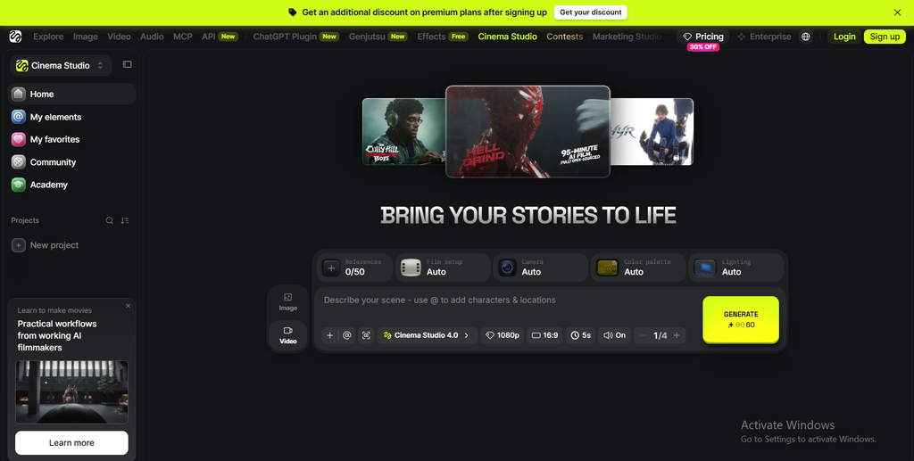Open the Audio menu
This screenshot has height=461, width=914.
pyautogui.click(x=152, y=37)
